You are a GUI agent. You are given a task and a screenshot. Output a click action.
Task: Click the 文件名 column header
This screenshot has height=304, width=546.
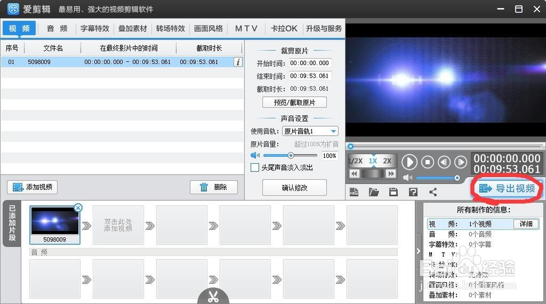click(x=53, y=47)
